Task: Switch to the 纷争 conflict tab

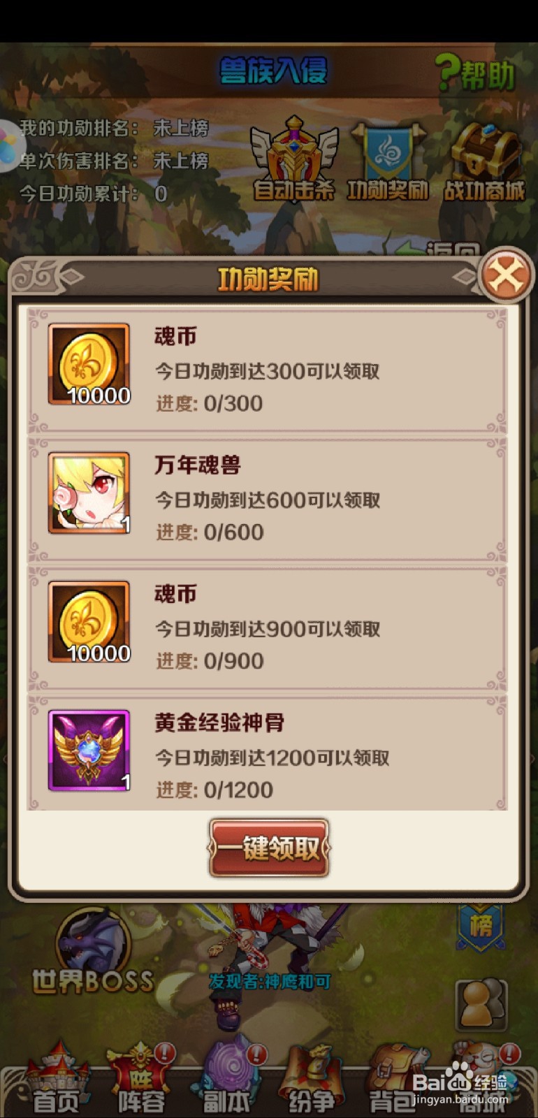Action: click(312, 1079)
